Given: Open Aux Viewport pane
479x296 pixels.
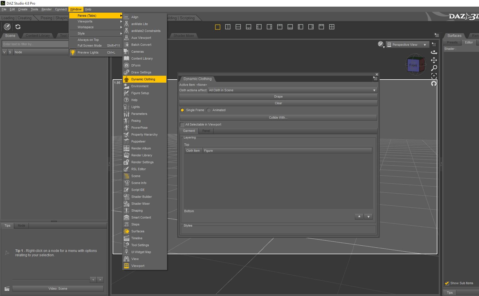Looking at the screenshot, I should tap(145, 38).
